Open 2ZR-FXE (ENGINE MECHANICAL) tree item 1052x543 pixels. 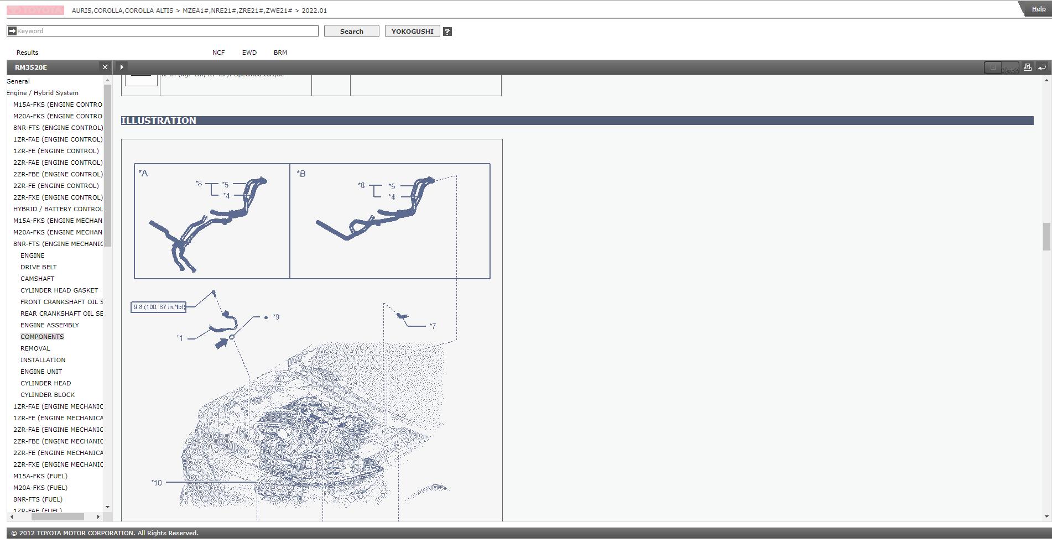58,464
